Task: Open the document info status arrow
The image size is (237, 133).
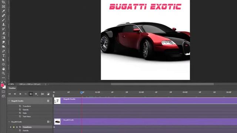Action: [45, 84]
